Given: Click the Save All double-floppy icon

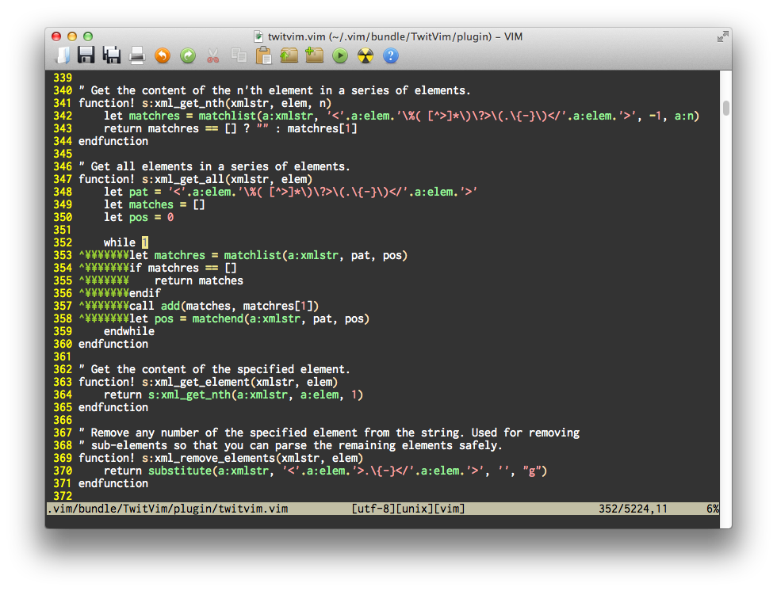Looking at the screenshot, I should (x=112, y=55).
